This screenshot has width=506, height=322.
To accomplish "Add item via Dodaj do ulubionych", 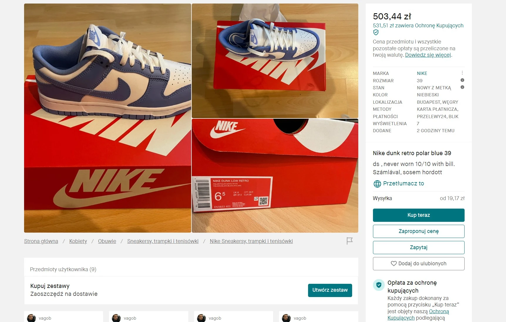I will [418, 264].
